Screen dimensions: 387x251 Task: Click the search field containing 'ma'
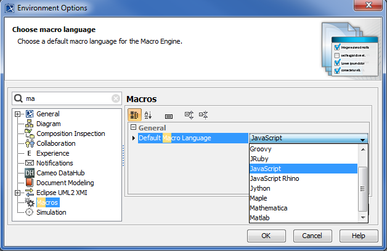67,98
